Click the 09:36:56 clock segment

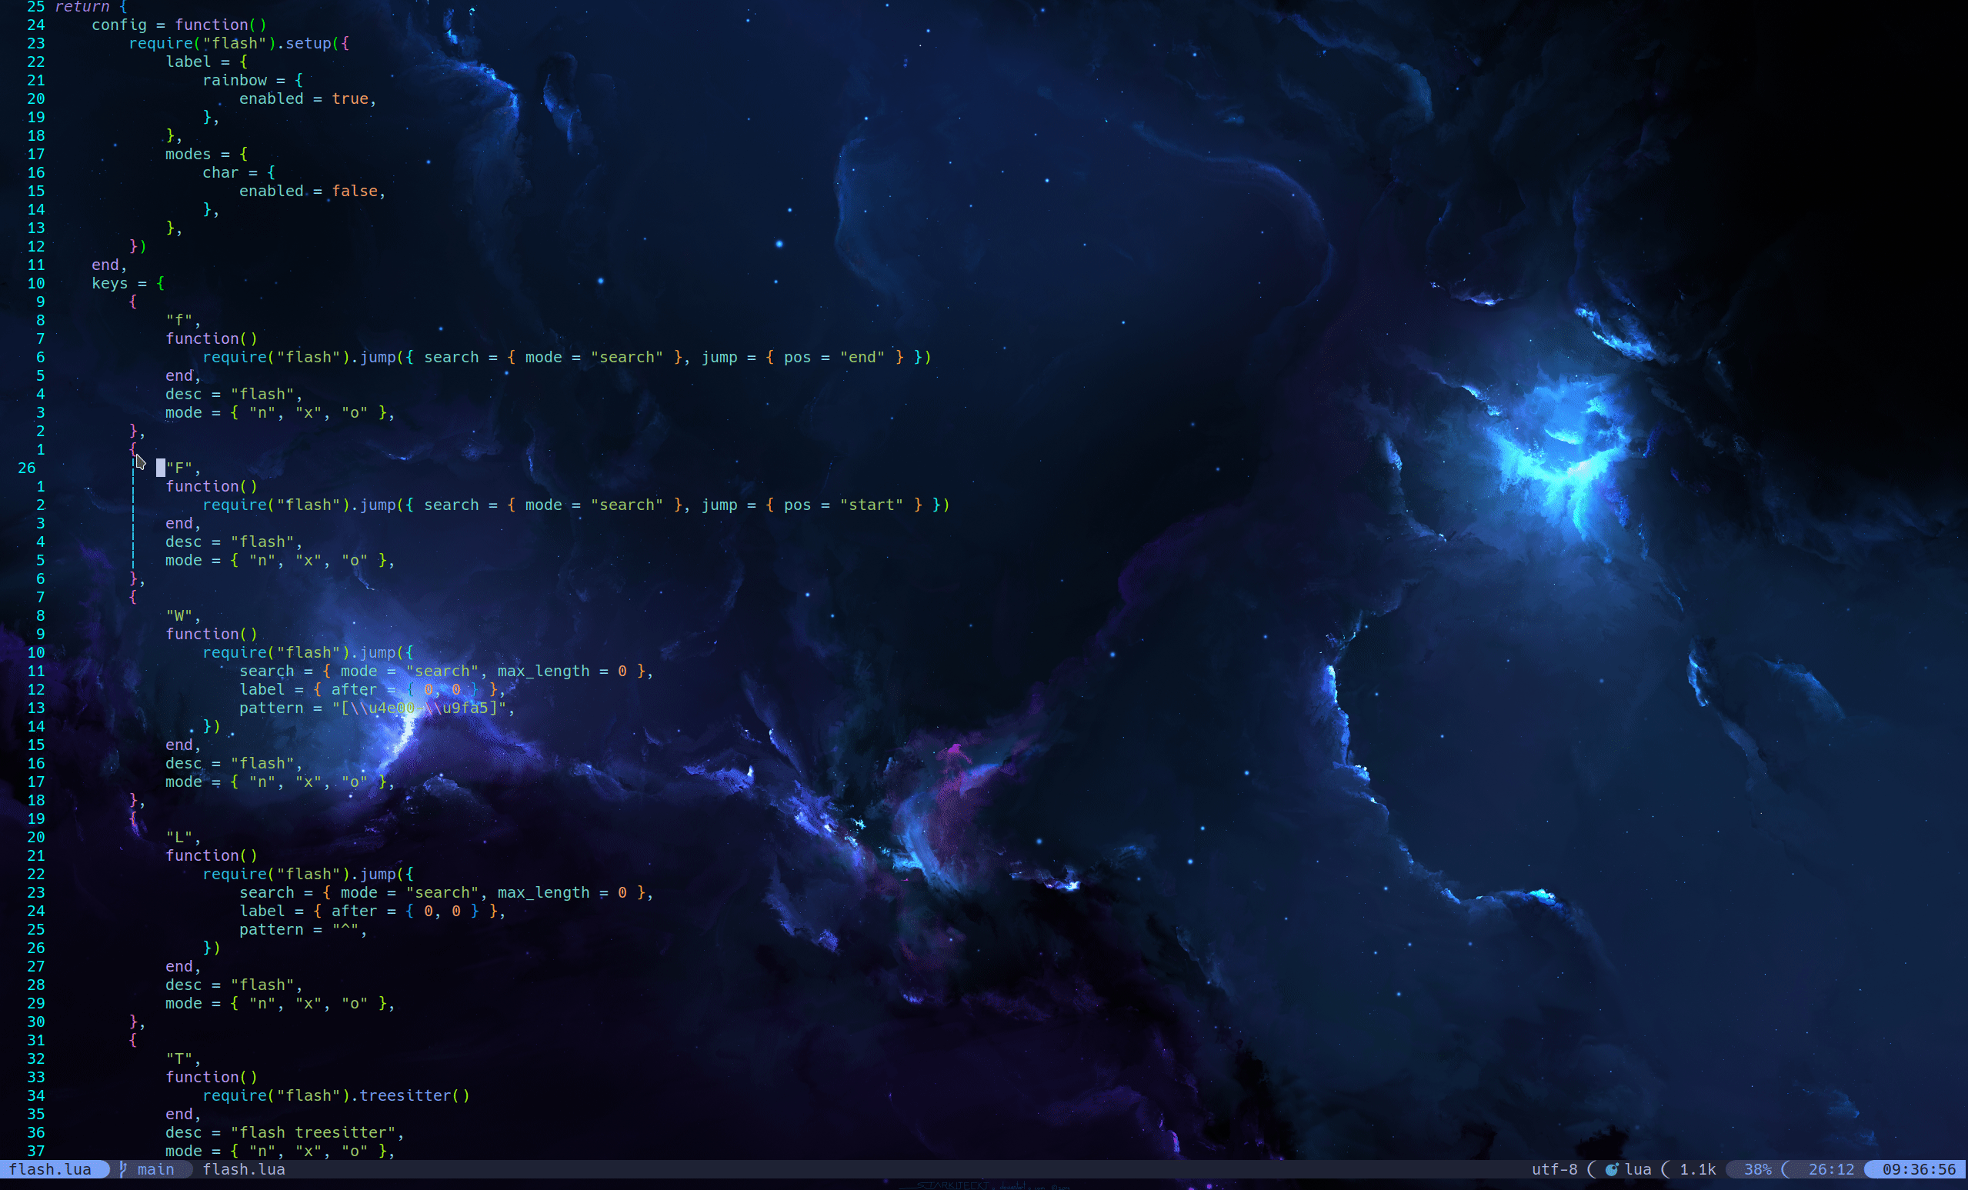(1919, 1169)
